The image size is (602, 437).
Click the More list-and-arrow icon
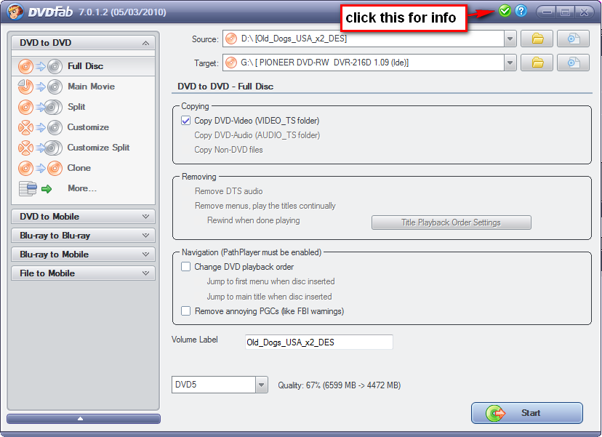[x=36, y=188]
